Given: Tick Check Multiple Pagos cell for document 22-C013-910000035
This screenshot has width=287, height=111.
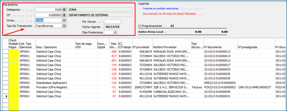Looking at the screenshot, I should (x=13, y=69).
